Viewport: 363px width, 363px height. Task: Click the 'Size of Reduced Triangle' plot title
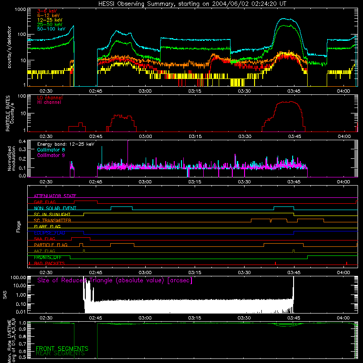click(115, 280)
